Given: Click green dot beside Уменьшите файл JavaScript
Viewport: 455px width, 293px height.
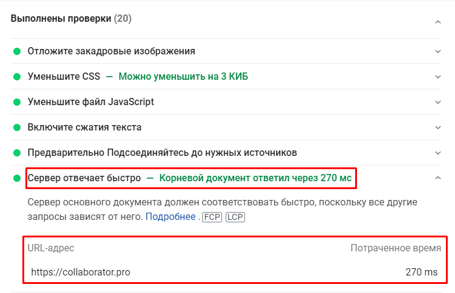Looking at the screenshot, I should pos(17,102).
